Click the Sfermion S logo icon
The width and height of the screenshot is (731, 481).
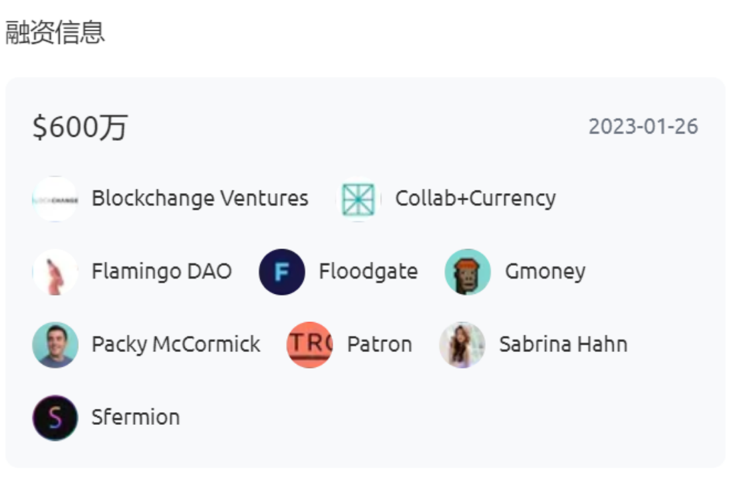point(55,418)
